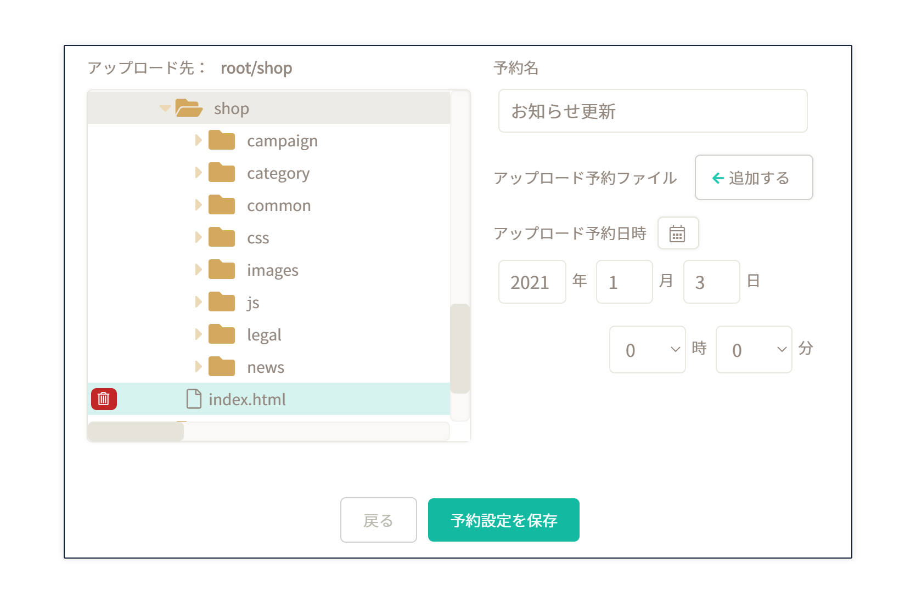Focus the 予約名 input field

click(653, 111)
